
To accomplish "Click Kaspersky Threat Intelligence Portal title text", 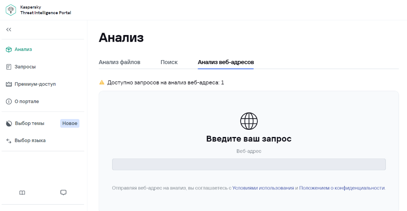I will click(45, 10).
